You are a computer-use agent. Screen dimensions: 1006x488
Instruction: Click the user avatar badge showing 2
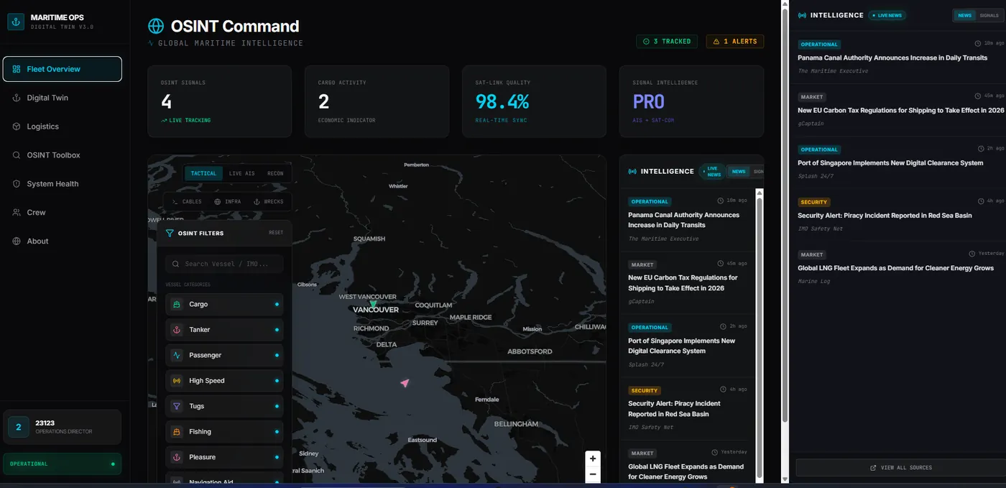tap(18, 427)
